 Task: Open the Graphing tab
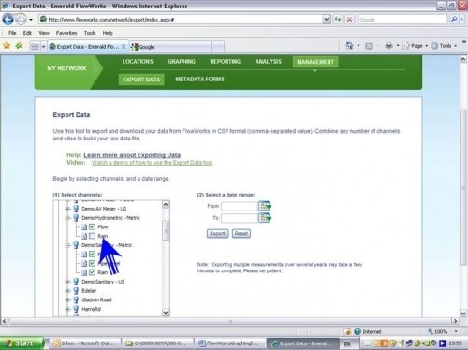pos(182,62)
